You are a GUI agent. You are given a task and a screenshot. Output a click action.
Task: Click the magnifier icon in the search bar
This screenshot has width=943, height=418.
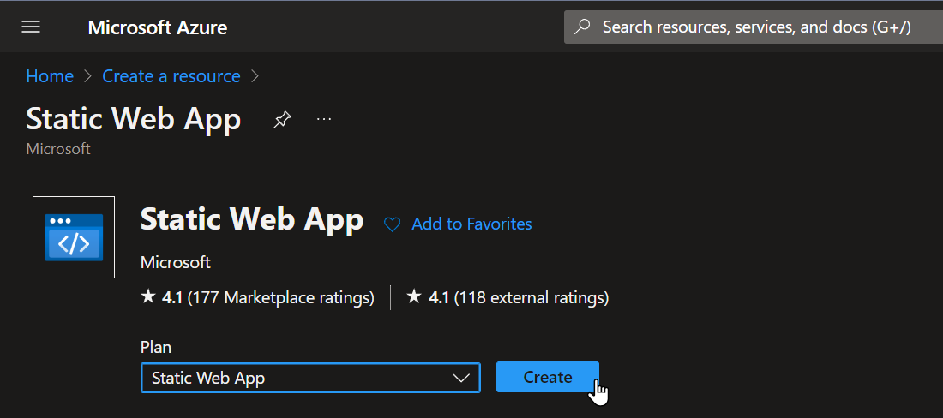(x=582, y=27)
